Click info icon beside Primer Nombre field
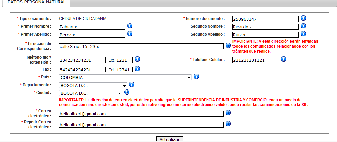This screenshot has width=337, height=142. [129, 26]
